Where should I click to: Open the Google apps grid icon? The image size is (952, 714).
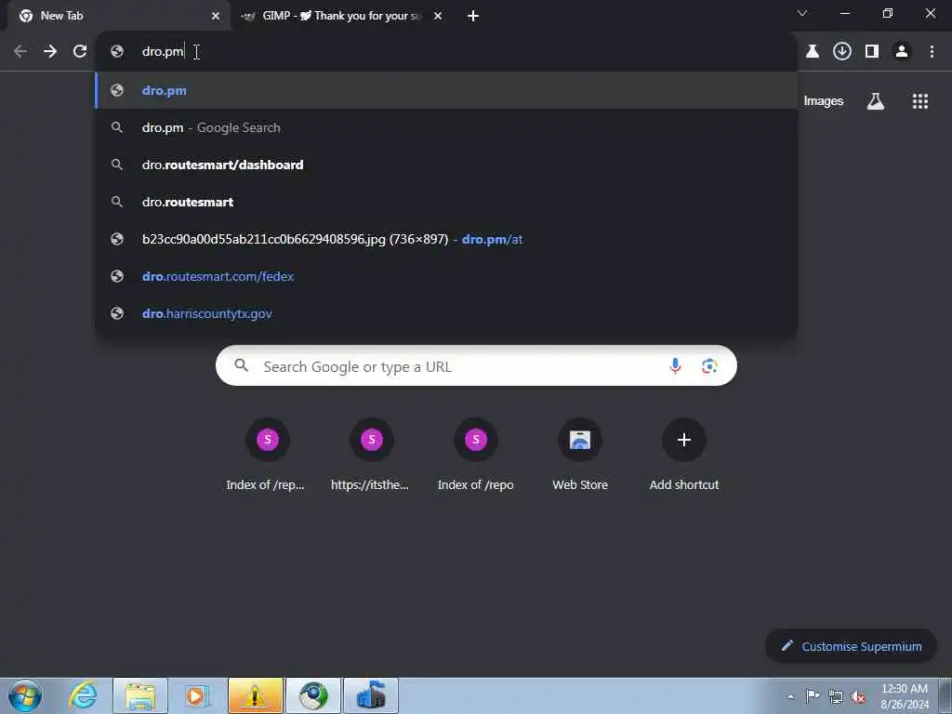919,101
